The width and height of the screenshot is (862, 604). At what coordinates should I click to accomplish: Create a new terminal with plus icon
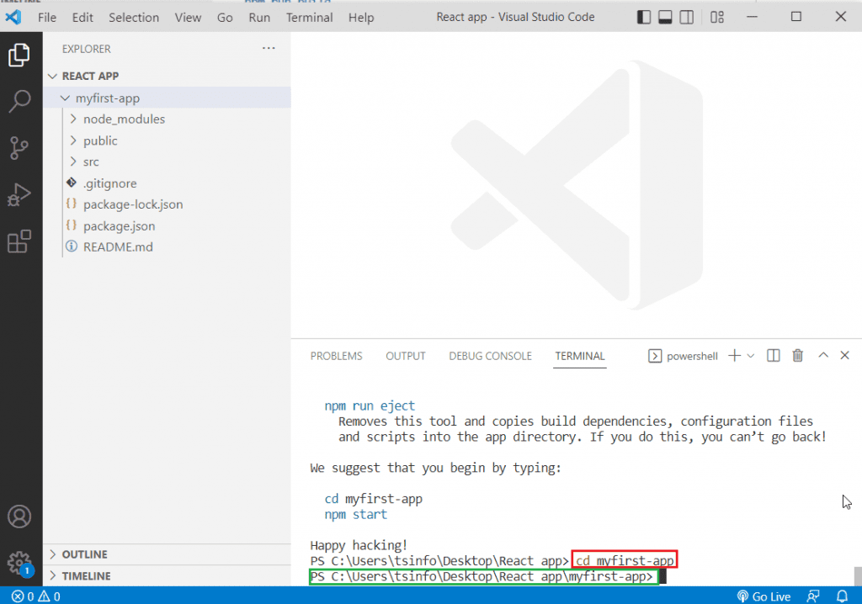[x=734, y=356]
